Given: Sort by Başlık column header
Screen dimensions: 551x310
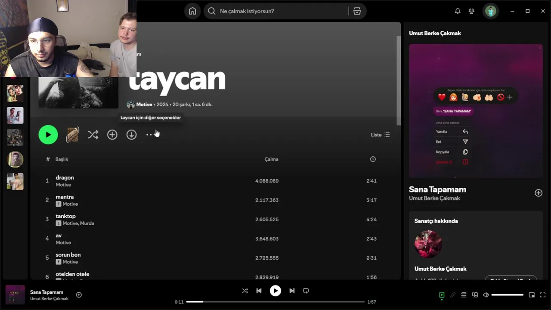Looking at the screenshot, I should coord(62,159).
